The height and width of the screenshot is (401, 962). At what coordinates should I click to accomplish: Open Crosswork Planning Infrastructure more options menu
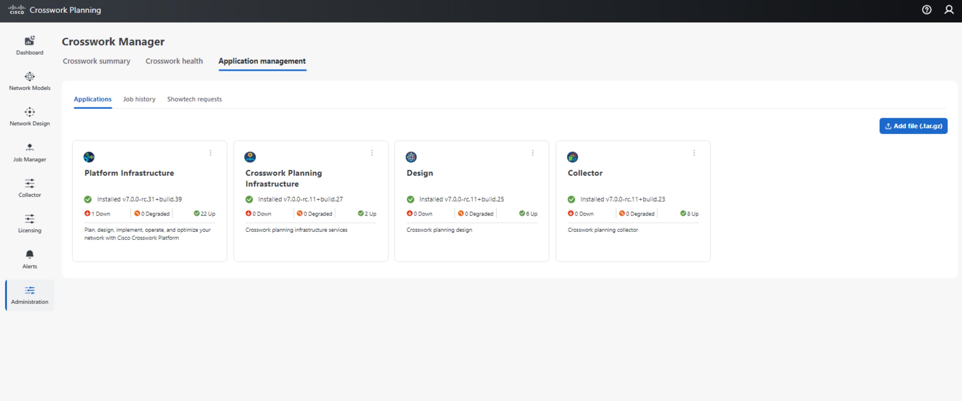pos(372,153)
